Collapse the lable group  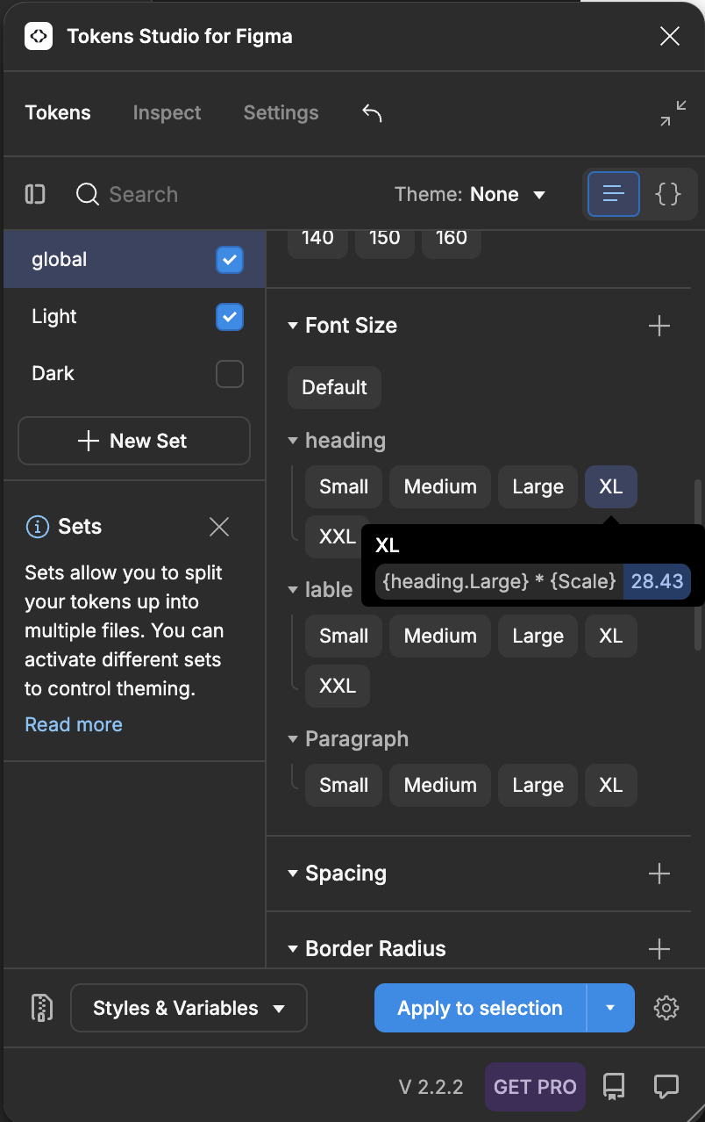click(x=293, y=590)
